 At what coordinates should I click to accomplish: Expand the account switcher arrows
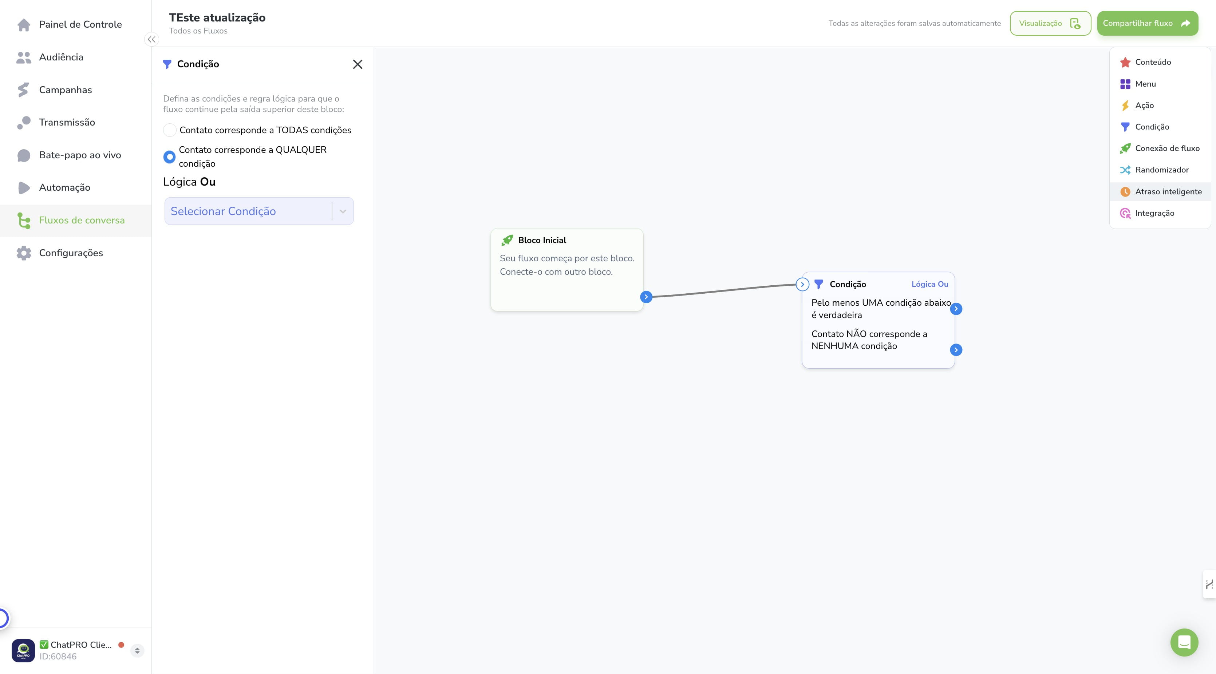tap(137, 650)
